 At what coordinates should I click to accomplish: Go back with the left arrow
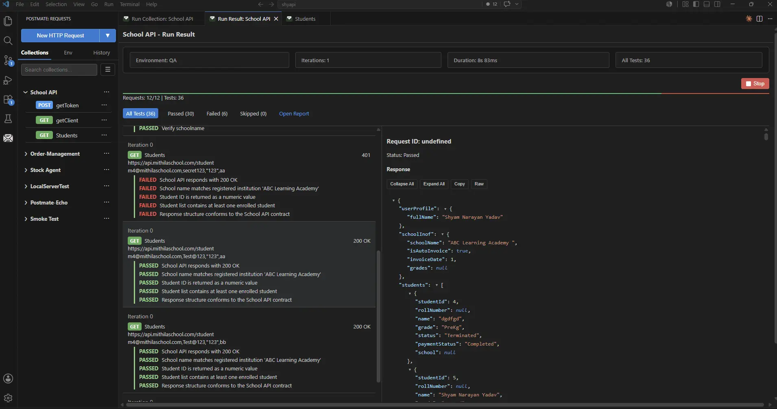(x=261, y=4)
